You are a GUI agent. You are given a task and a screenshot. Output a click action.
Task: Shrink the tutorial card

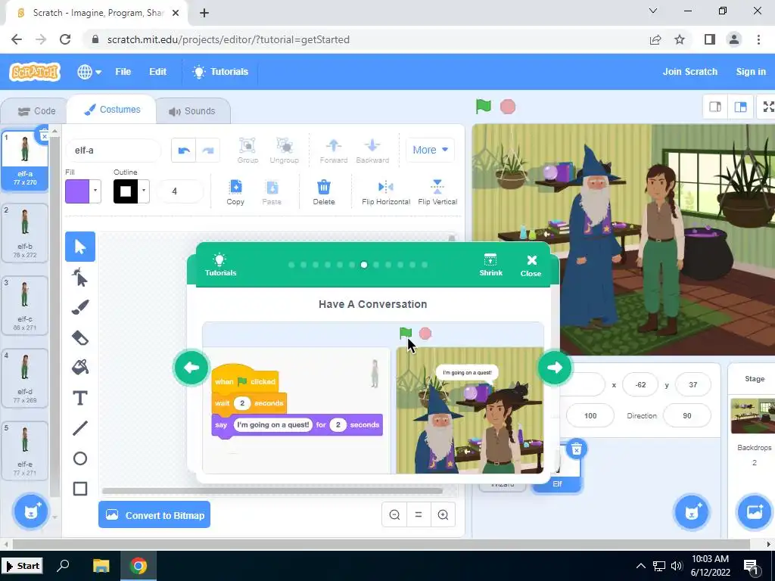coord(490,265)
